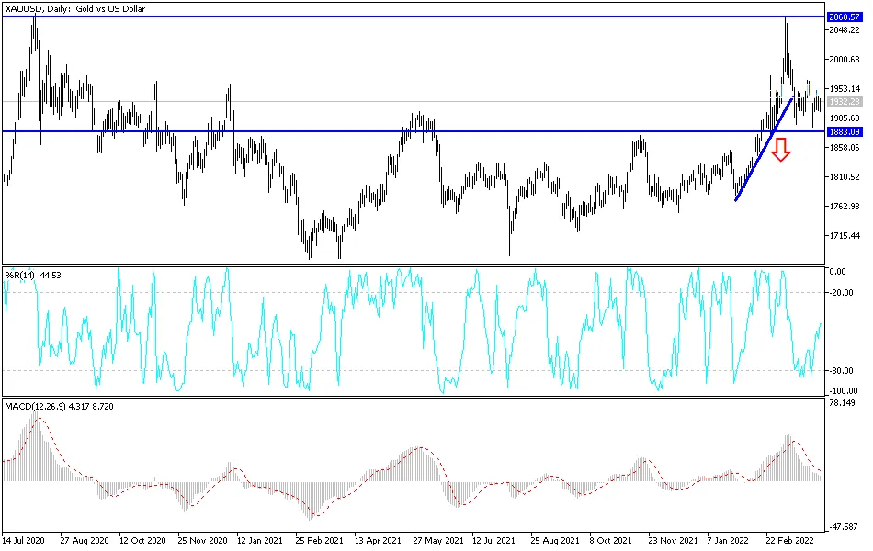Click the 1883.09 support price label
The image size is (873, 551).
click(844, 132)
